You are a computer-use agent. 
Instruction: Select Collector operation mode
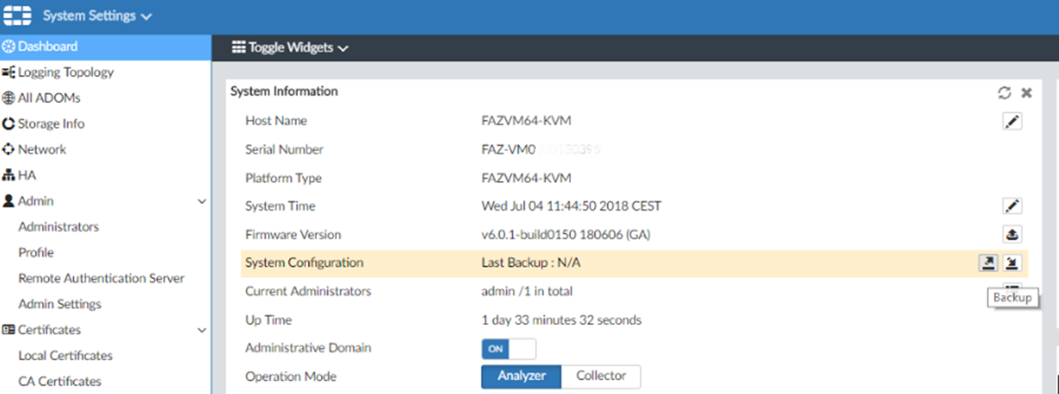coord(601,376)
